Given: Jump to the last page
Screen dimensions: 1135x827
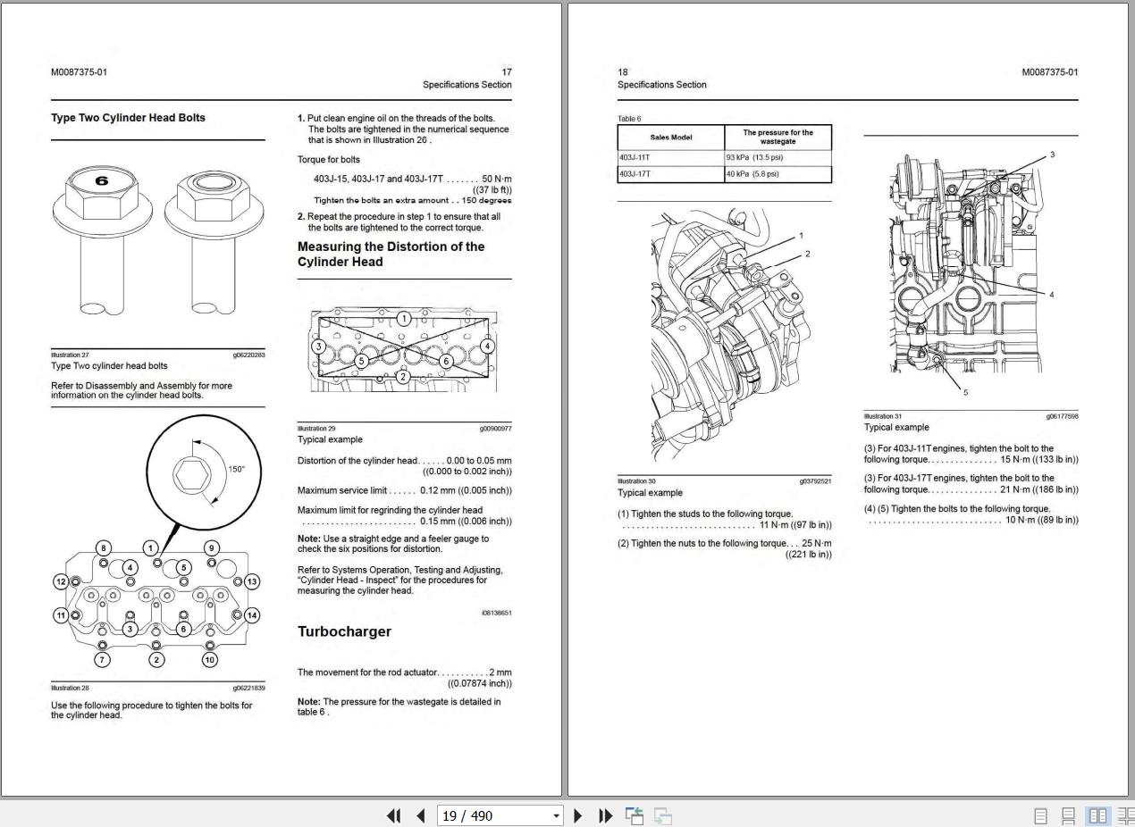Looking at the screenshot, I should 605,815.
